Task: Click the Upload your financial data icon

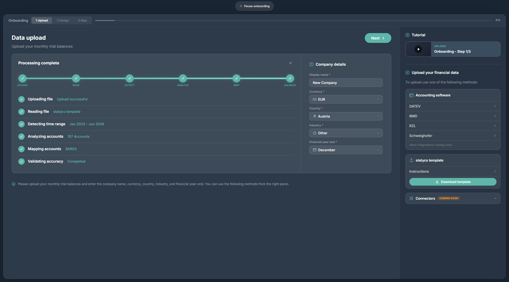Action: click(407, 73)
